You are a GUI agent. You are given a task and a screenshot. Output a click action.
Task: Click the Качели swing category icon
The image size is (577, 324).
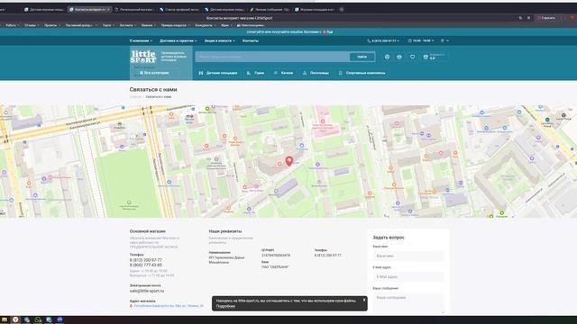click(x=276, y=73)
